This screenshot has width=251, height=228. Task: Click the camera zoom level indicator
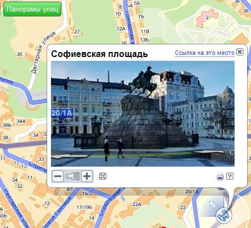(x=72, y=176)
